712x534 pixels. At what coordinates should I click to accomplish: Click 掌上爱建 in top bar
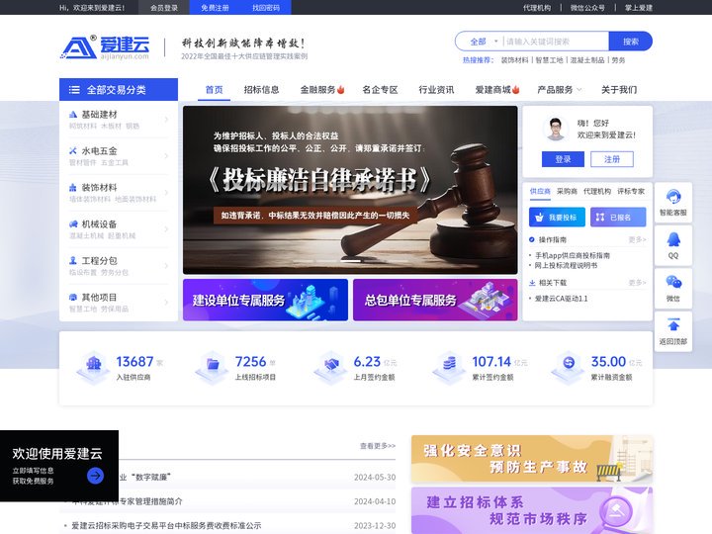pos(639,7)
